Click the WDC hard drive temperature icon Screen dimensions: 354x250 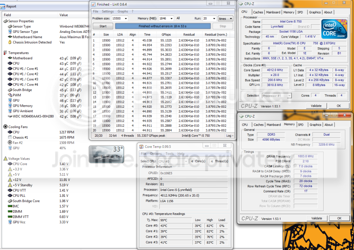(10, 116)
